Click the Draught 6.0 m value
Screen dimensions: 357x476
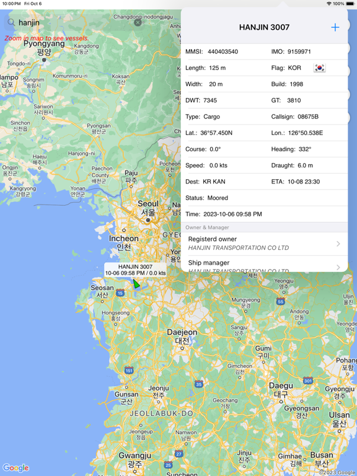(x=304, y=165)
